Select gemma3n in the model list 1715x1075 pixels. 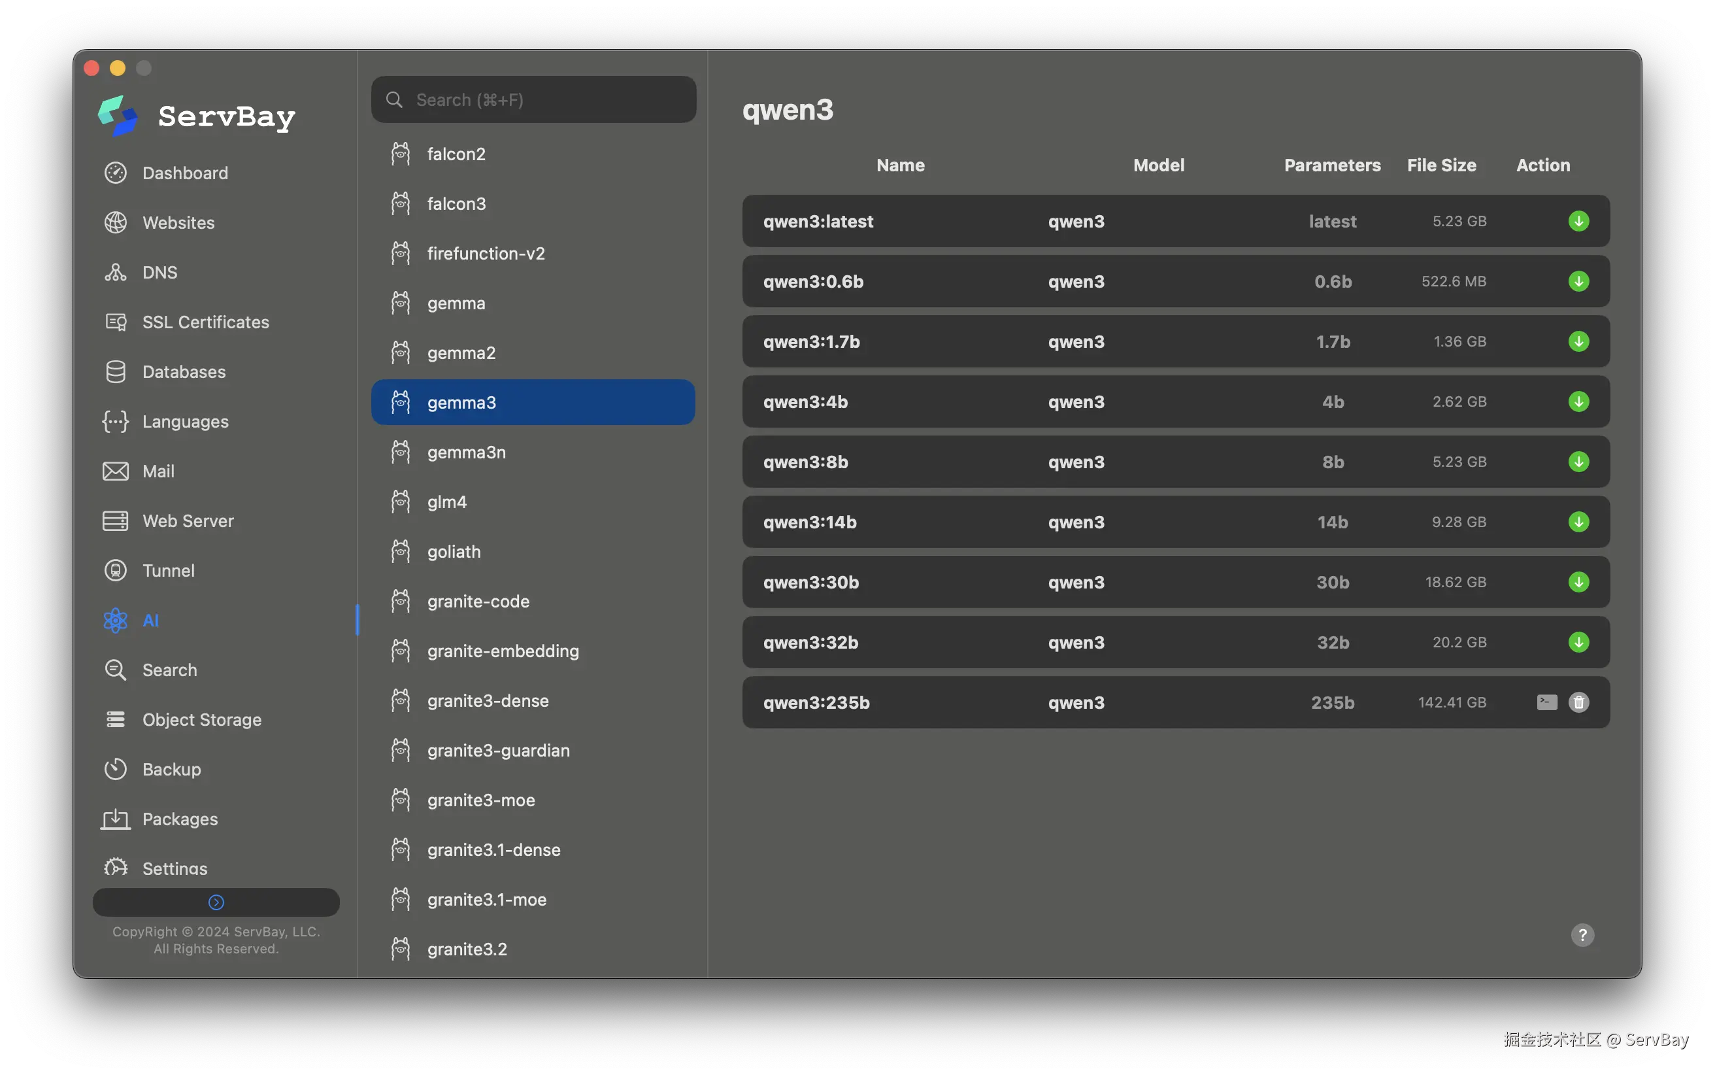pyautogui.click(x=466, y=452)
